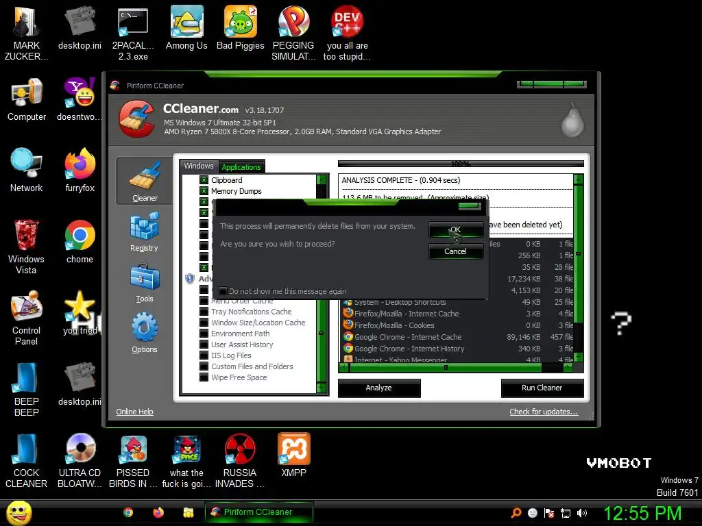Select the Network desktop icon
Image resolution: width=702 pixels, height=526 pixels.
click(x=27, y=170)
